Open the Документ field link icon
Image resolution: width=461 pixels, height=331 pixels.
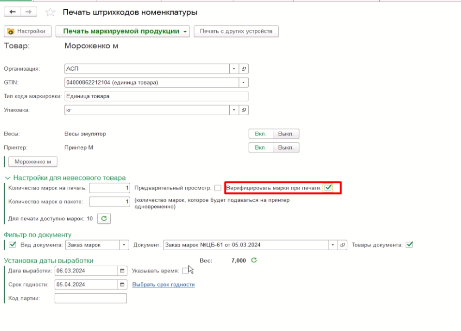[342, 245]
